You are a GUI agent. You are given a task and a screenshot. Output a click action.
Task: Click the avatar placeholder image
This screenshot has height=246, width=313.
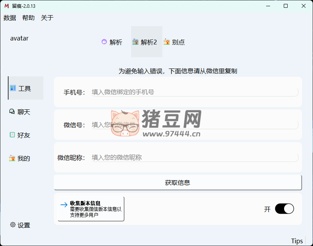coord(20,39)
